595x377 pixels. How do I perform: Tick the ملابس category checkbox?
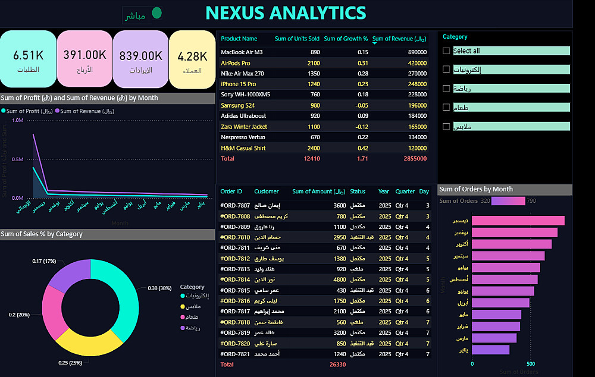click(446, 126)
